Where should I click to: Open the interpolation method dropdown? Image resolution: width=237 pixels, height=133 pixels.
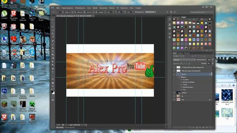tap(150, 12)
